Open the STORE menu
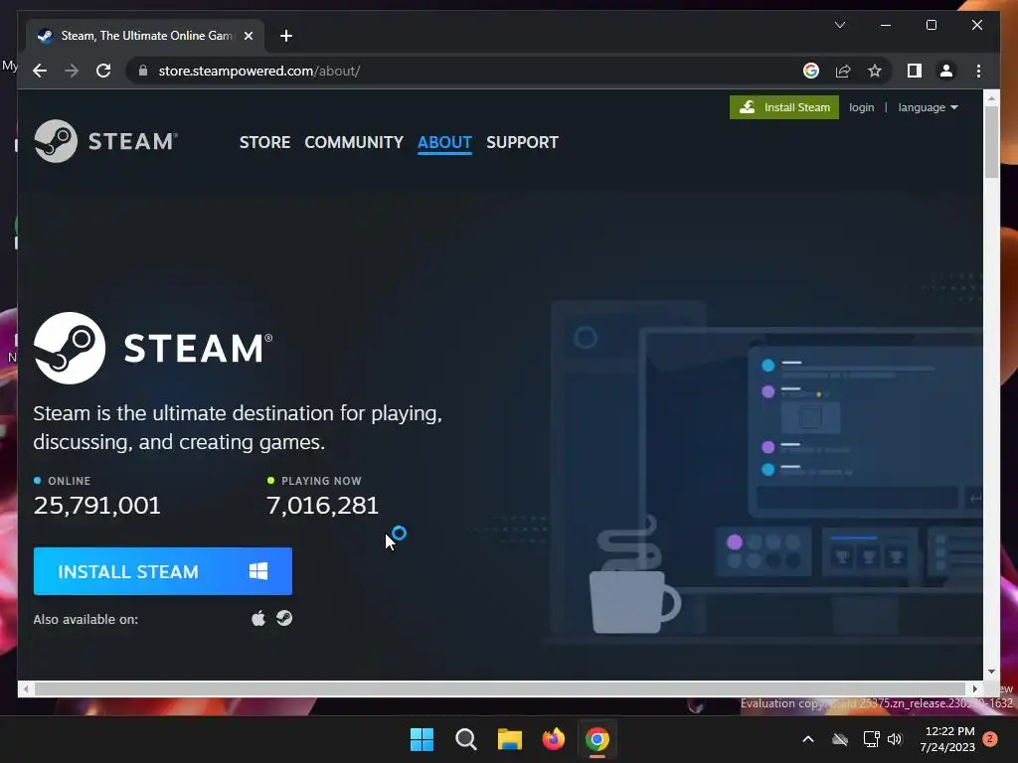The image size is (1018, 763). point(264,142)
